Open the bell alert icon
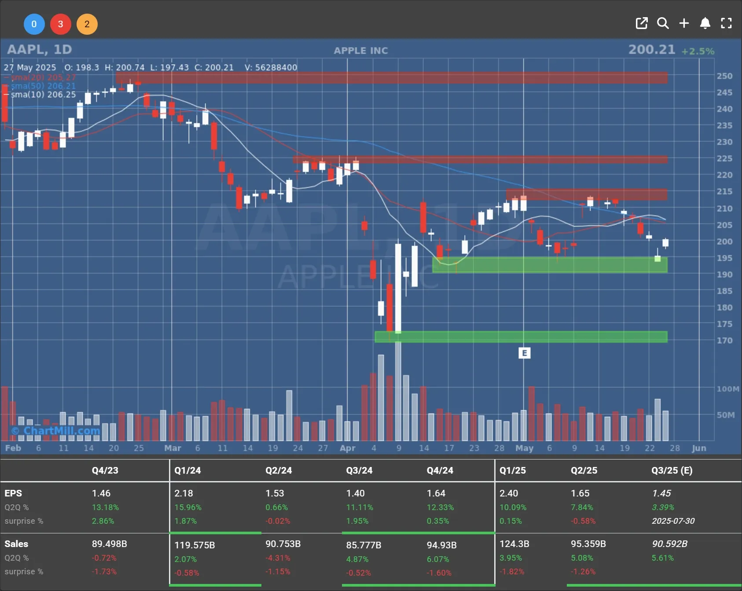This screenshot has height=591, width=742. (705, 23)
